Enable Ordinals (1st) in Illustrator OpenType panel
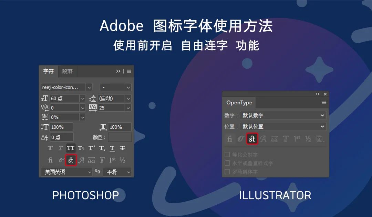The image size is (372, 217). coord(297,139)
